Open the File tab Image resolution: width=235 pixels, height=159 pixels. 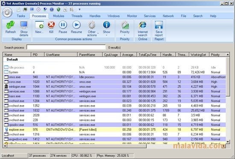183,16
